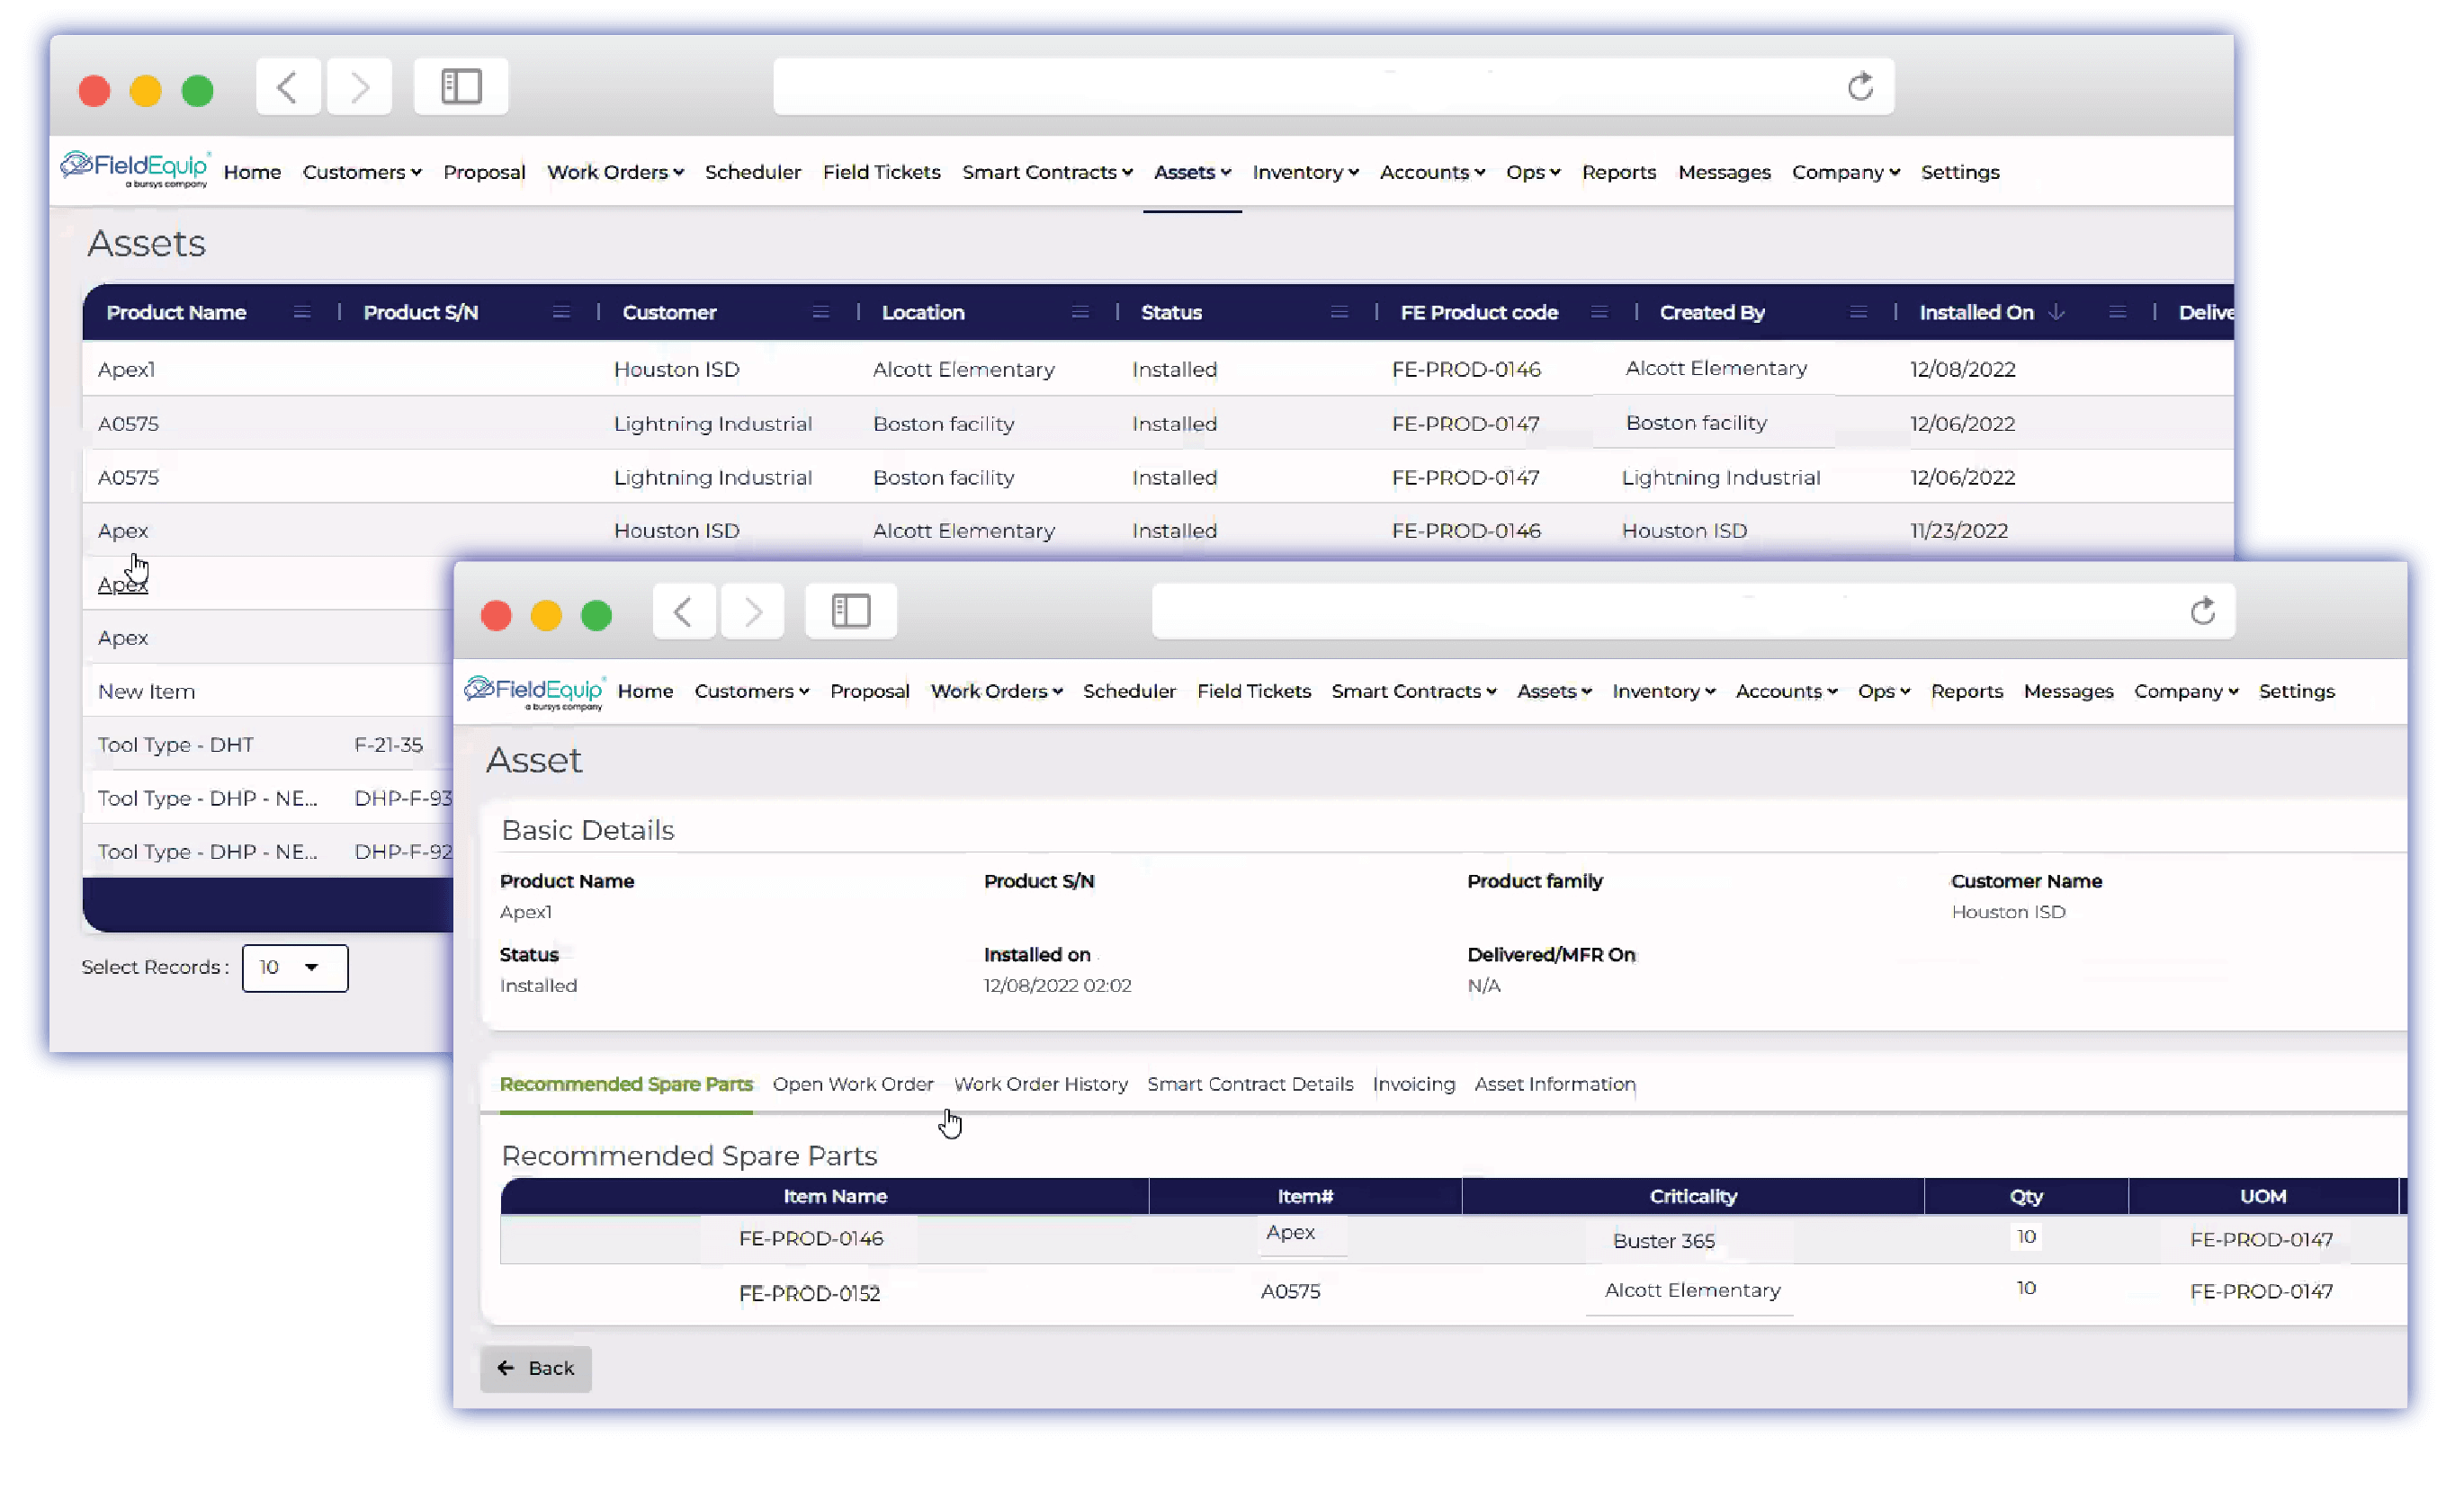Select the Smart Contract Details tab

pos(1251,1084)
